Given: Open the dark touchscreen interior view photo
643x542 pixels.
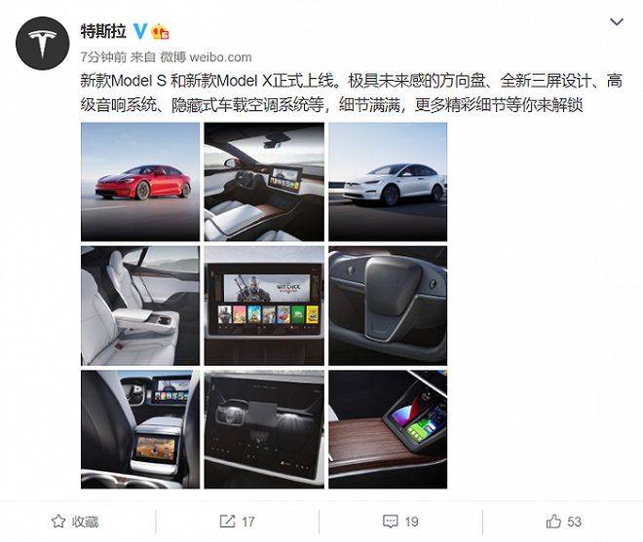Looking at the screenshot, I should 264,429.
